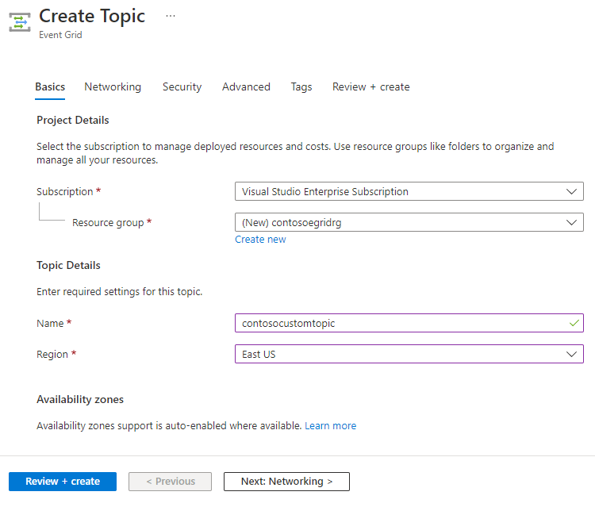This screenshot has width=595, height=507.
Task: Click the Event Grid topic icon
Action: (x=19, y=21)
